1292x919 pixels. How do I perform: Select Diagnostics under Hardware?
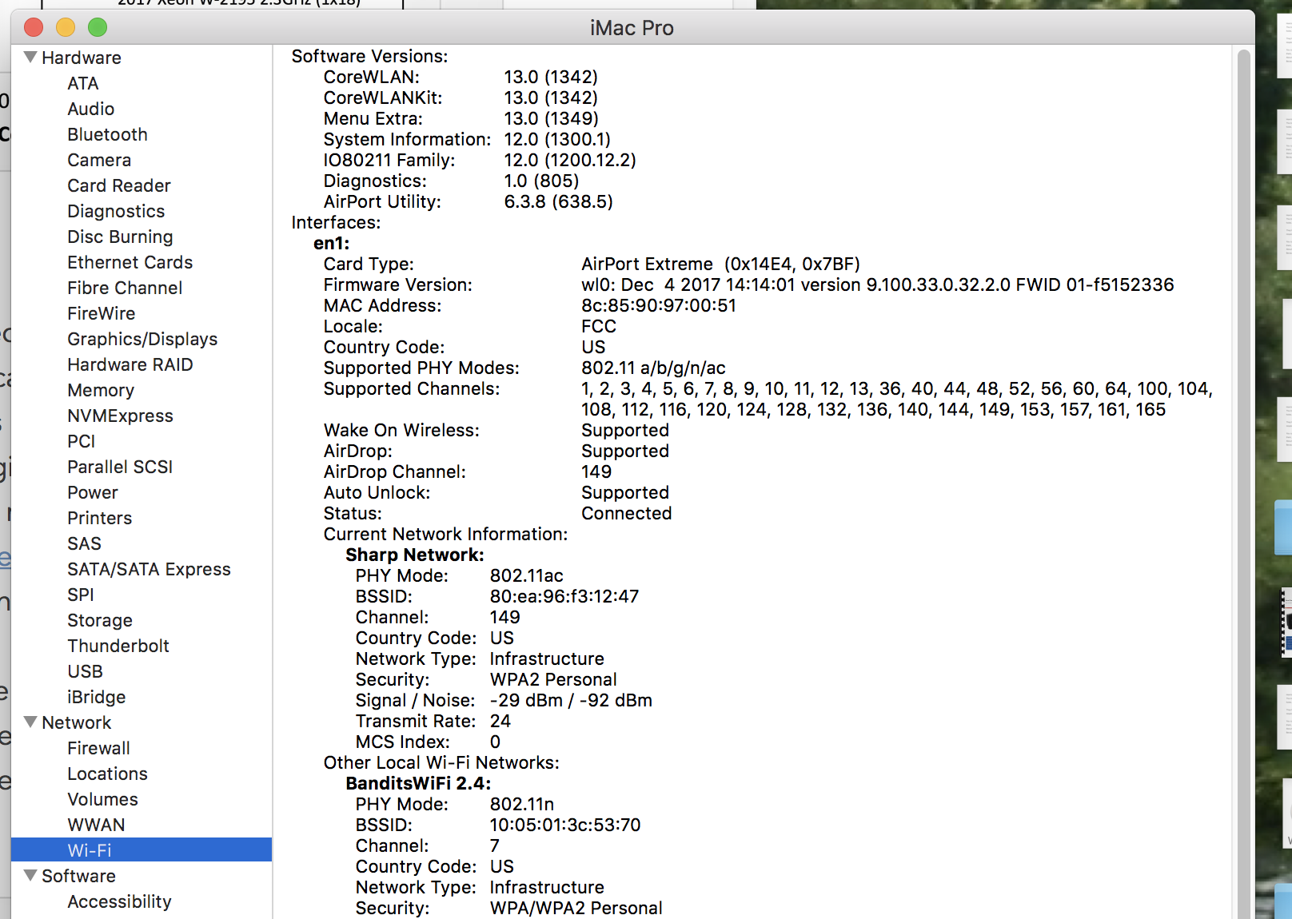point(116,211)
